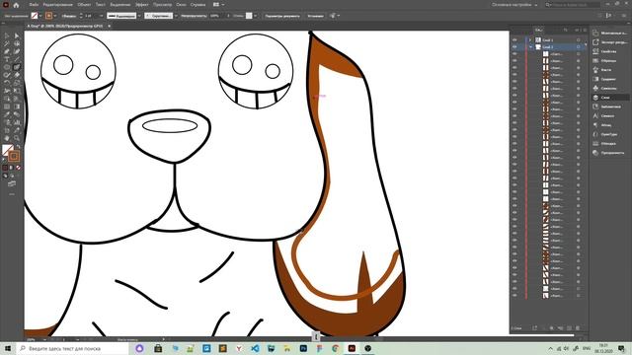Close the open document tab
Viewport: 632px width, 355px height.
[x=110, y=26]
